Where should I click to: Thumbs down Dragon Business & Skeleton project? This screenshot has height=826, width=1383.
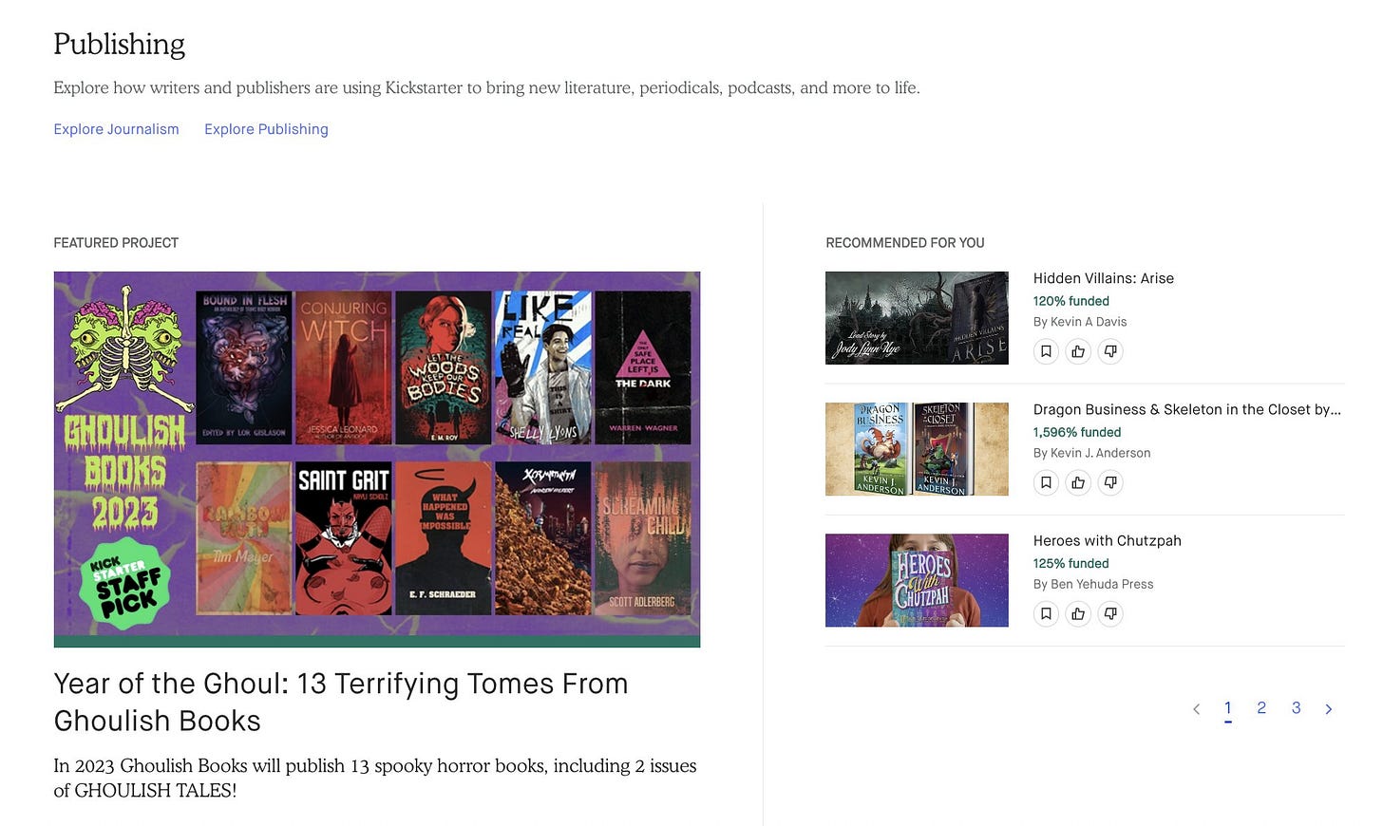(1110, 482)
